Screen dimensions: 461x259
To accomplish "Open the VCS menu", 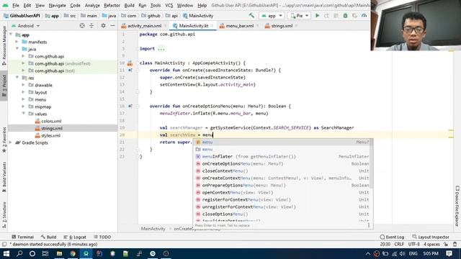I will [x=169, y=5].
